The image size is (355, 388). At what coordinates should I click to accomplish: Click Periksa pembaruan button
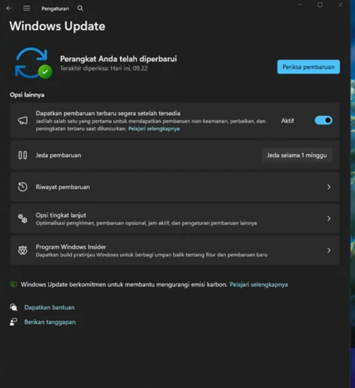pyautogui.click(x=308, y=67)
